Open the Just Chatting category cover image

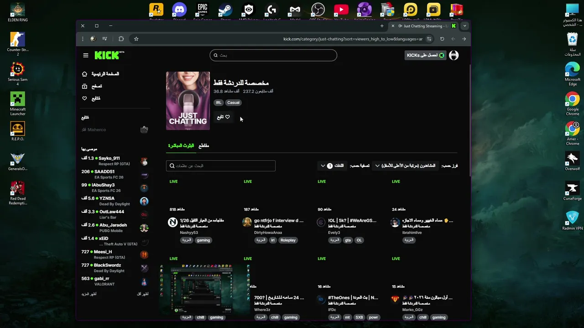pos(188,101)
